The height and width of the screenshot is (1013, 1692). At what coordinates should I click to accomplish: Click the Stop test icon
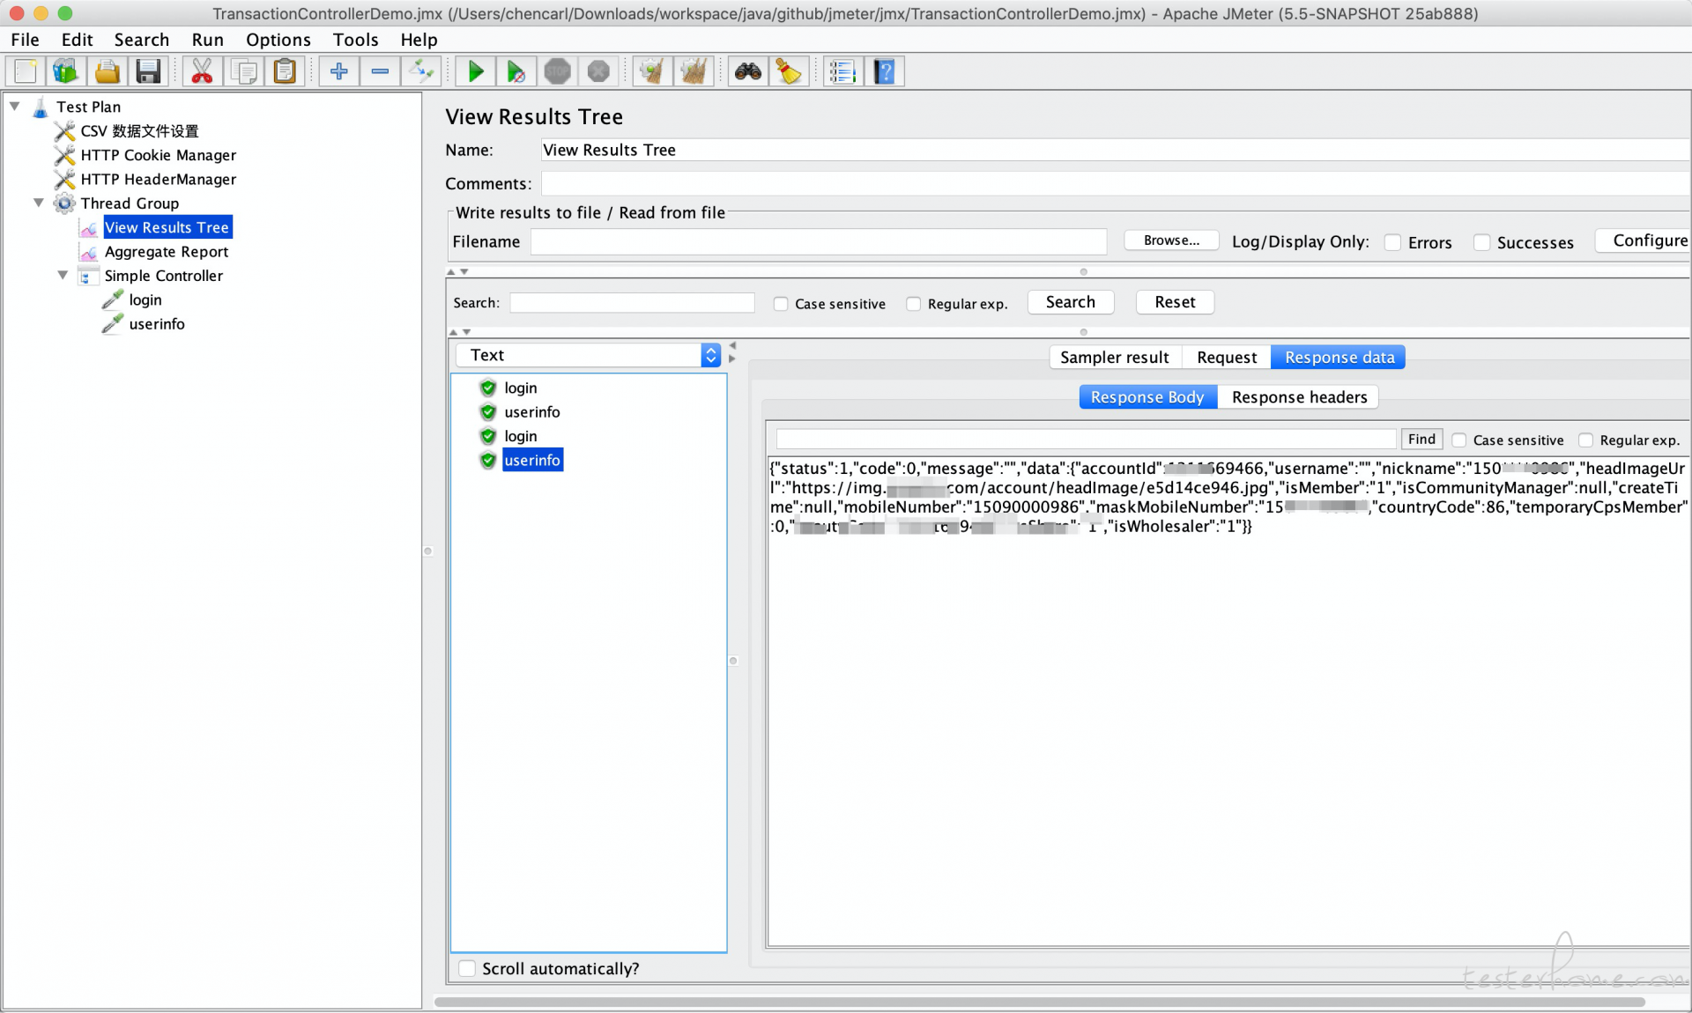pyautogui.click(x=557, y=71)
